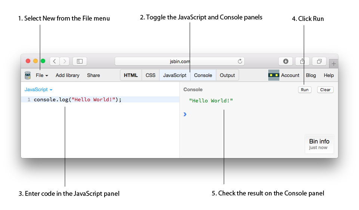
Task: Go back using Safari's back arrow
Action: tap(55, 61)
